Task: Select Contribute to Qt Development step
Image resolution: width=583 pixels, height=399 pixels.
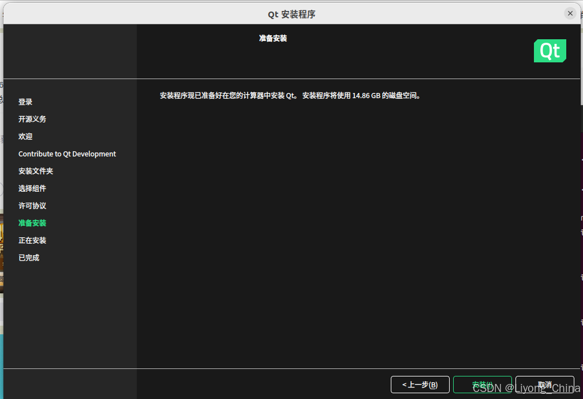Action: 68,154
